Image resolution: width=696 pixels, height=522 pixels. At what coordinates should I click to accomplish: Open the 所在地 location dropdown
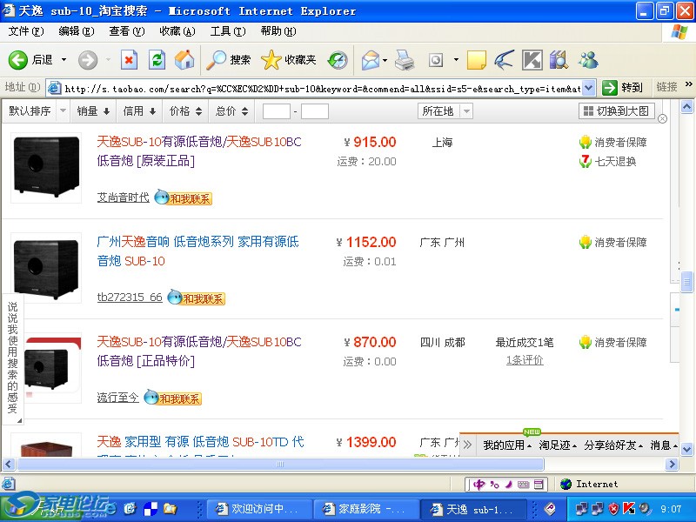pos(445,111)
